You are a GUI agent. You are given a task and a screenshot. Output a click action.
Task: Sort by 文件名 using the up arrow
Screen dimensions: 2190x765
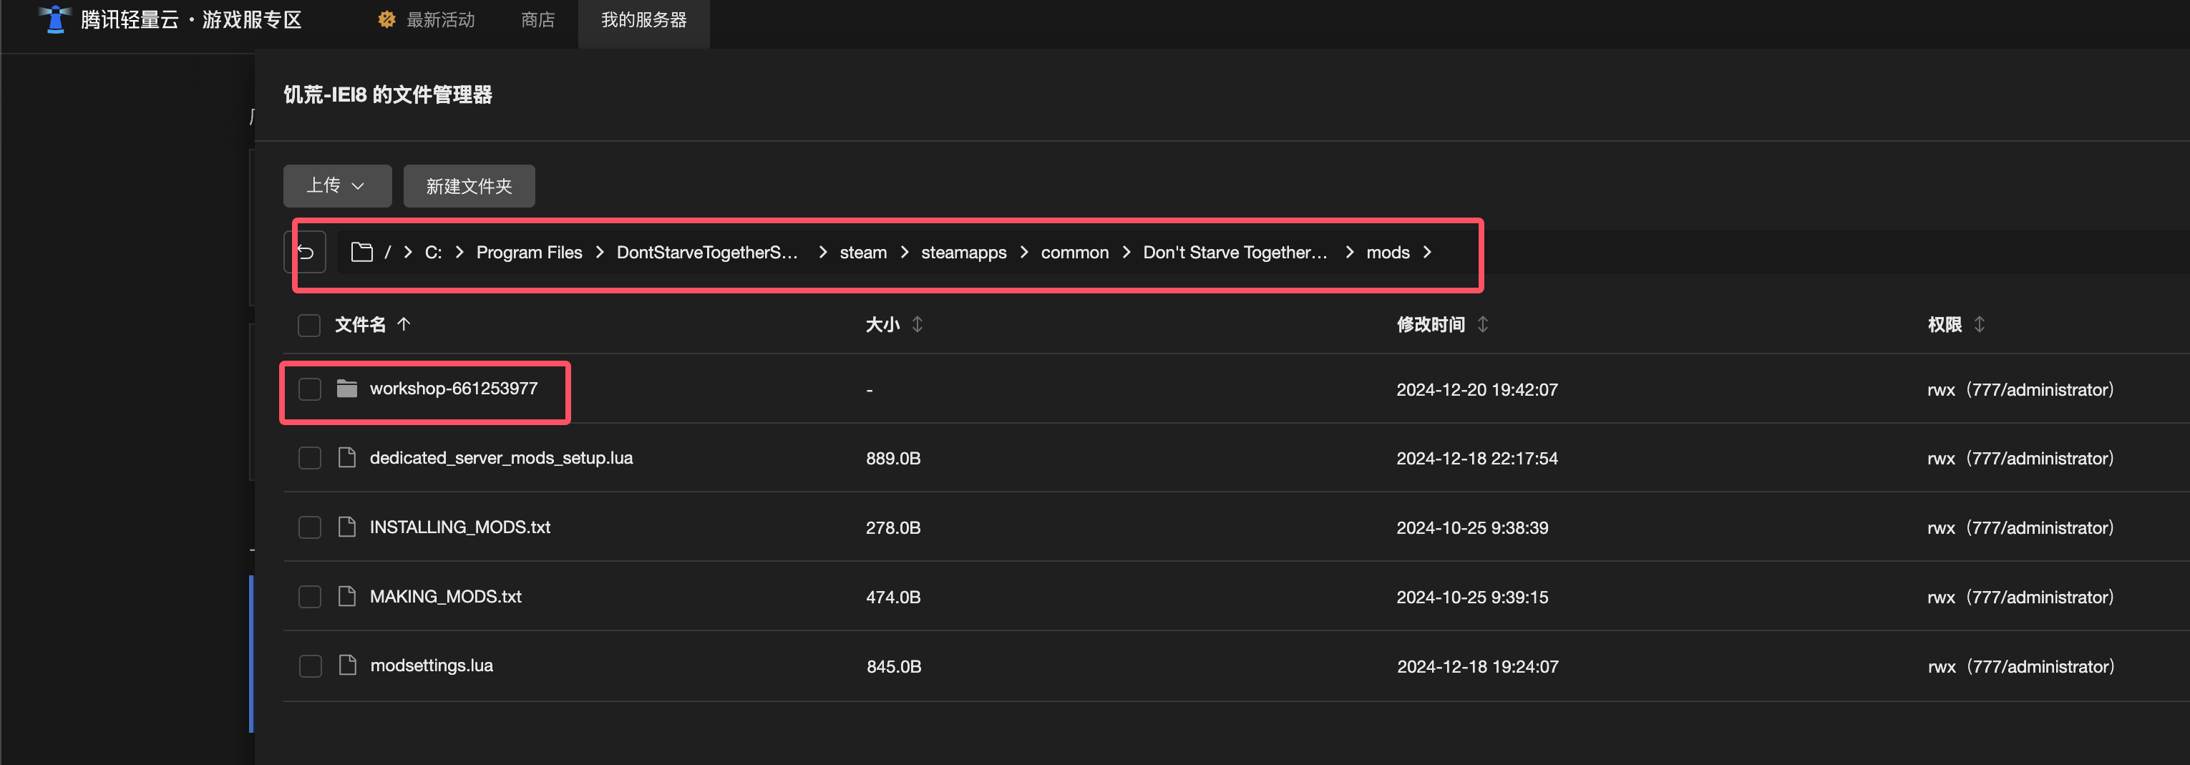tap(404, 324)
